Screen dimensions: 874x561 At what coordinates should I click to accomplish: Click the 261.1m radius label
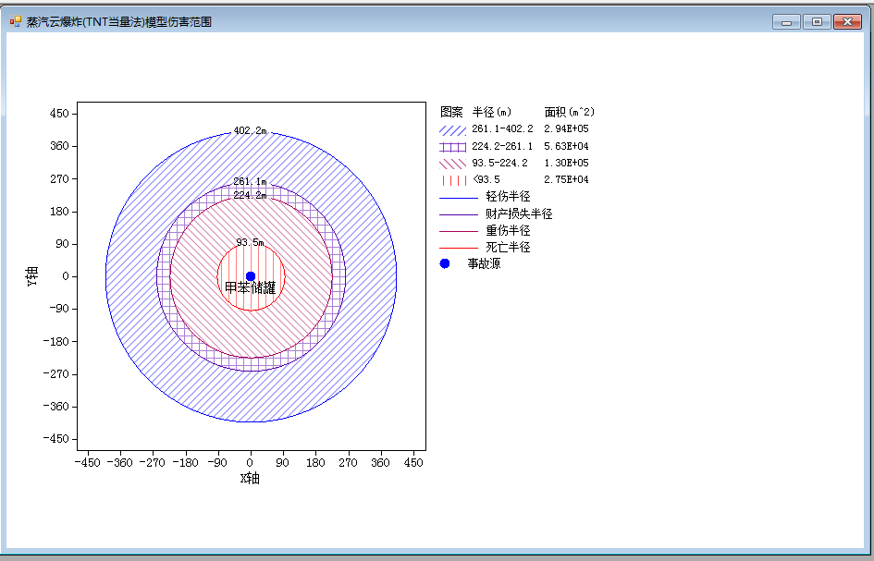250,182
